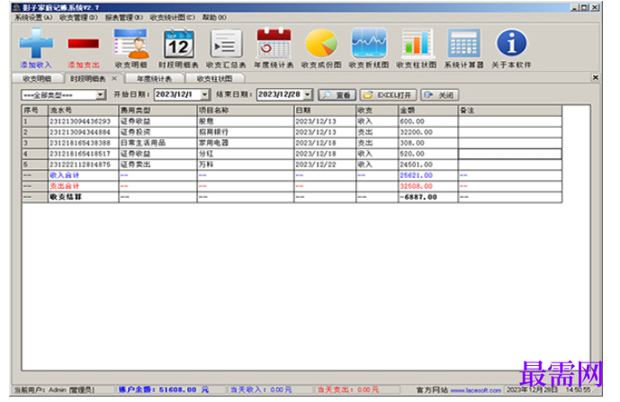
Task: Visit the www.lacesoft.com website link
Action: coord(476,390)
